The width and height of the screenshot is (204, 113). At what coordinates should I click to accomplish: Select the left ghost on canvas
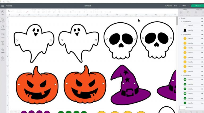tap(34, 43)
